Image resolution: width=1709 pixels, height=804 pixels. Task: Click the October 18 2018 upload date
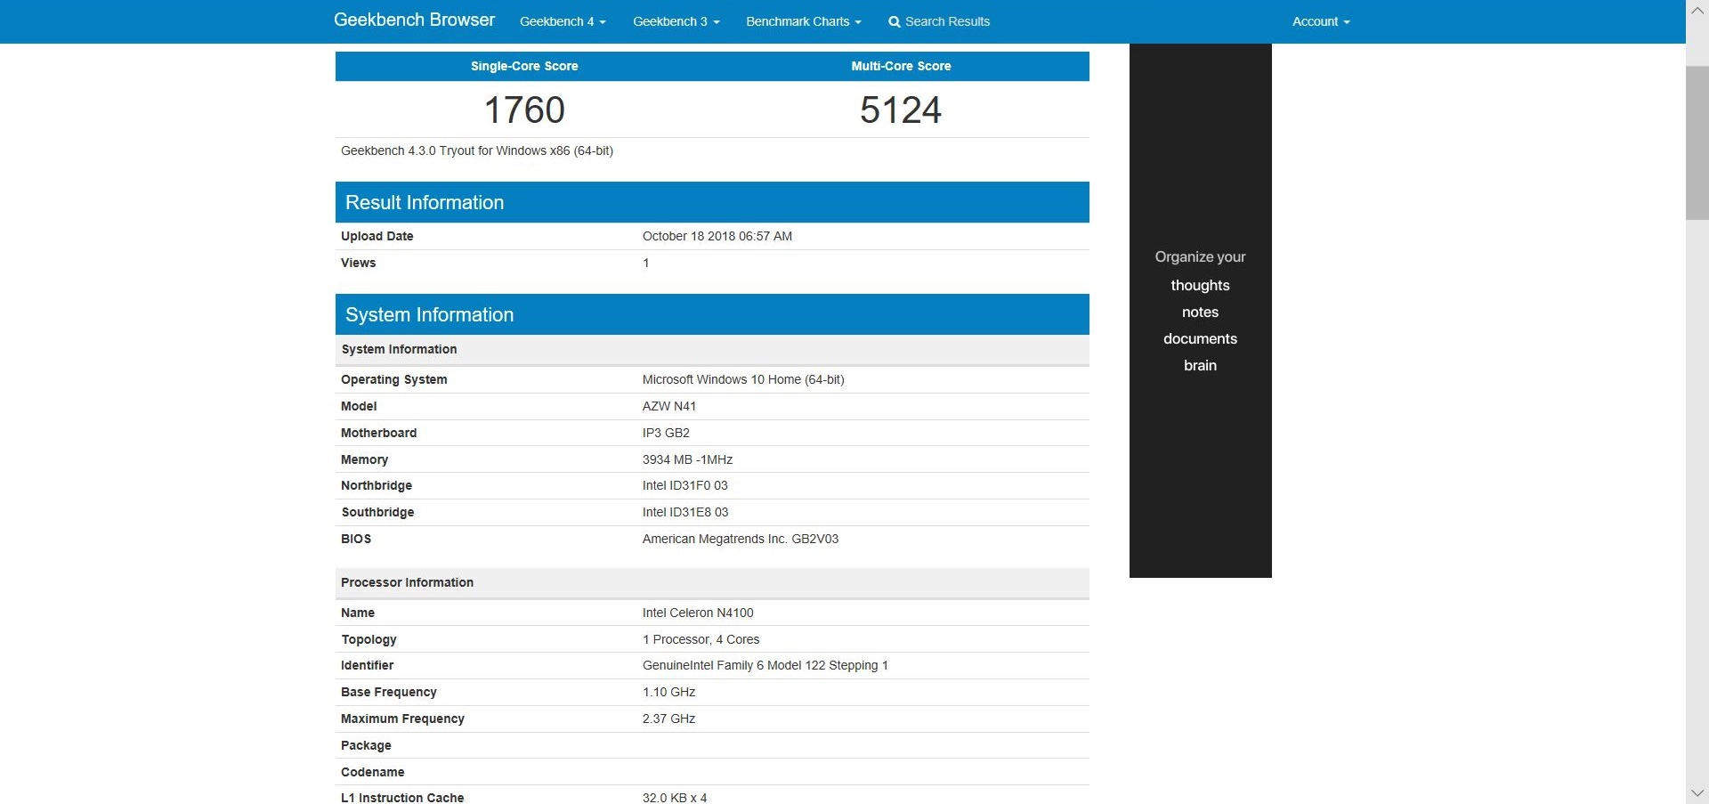click(717, 236)
